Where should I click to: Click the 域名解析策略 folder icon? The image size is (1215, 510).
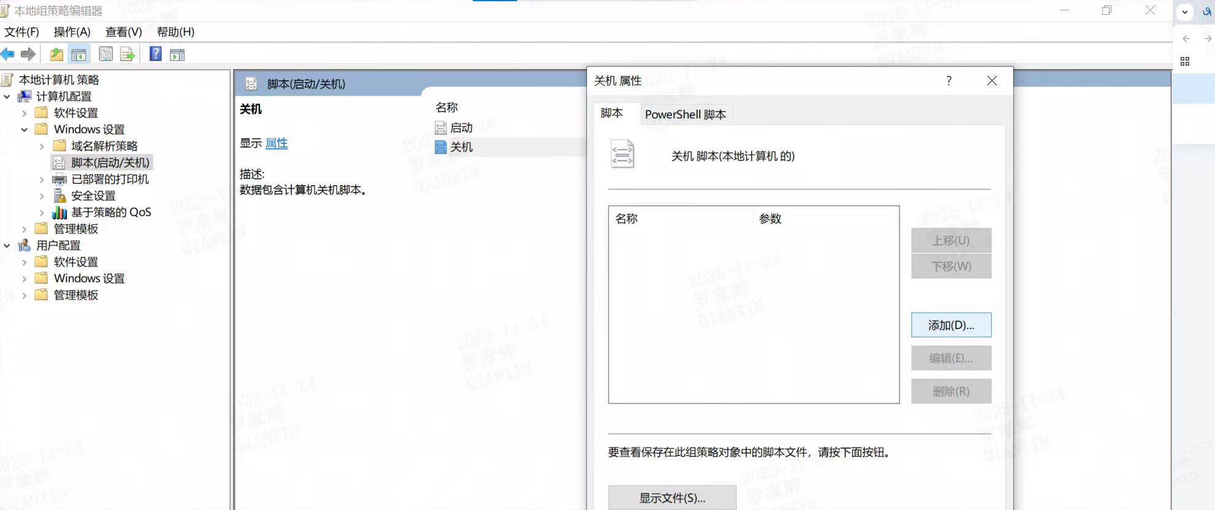coord(59,146)
